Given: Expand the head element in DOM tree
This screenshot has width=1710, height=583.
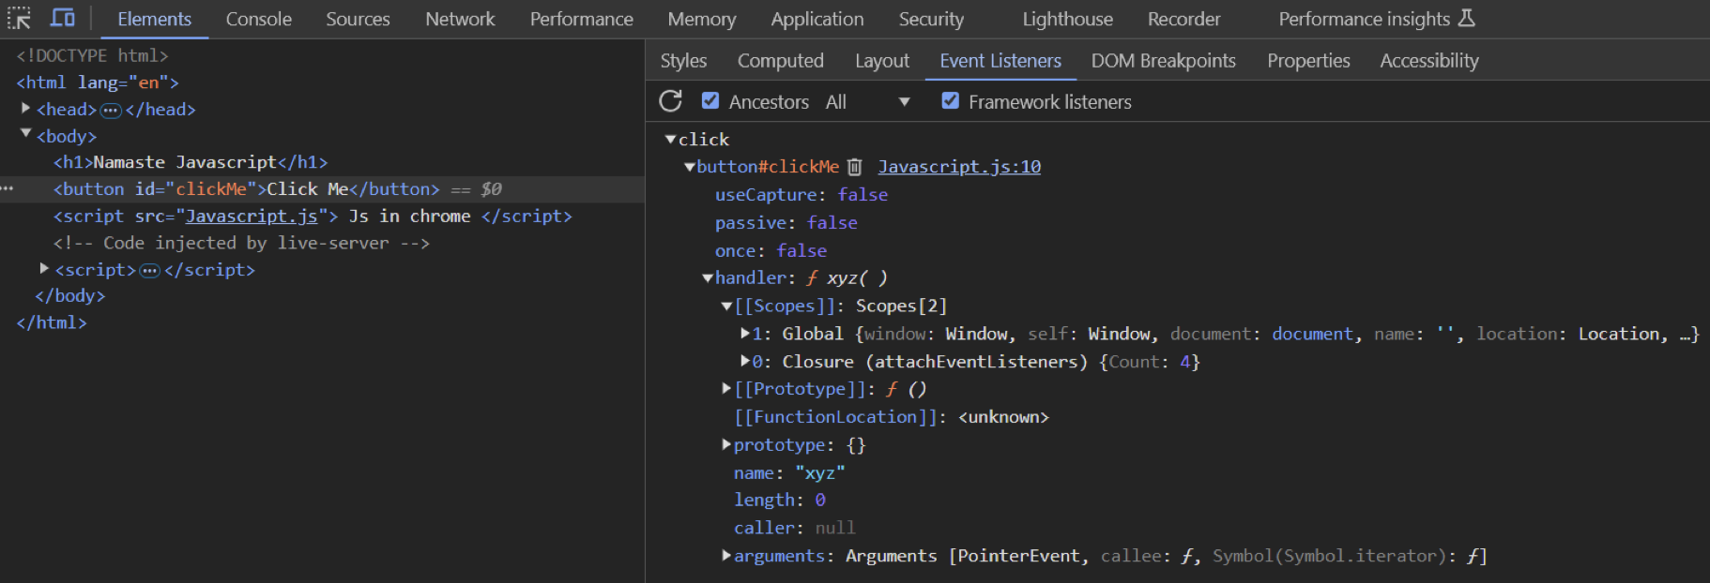Looking at the screenshot, I should pyautogui.click(x=26, y=109).
